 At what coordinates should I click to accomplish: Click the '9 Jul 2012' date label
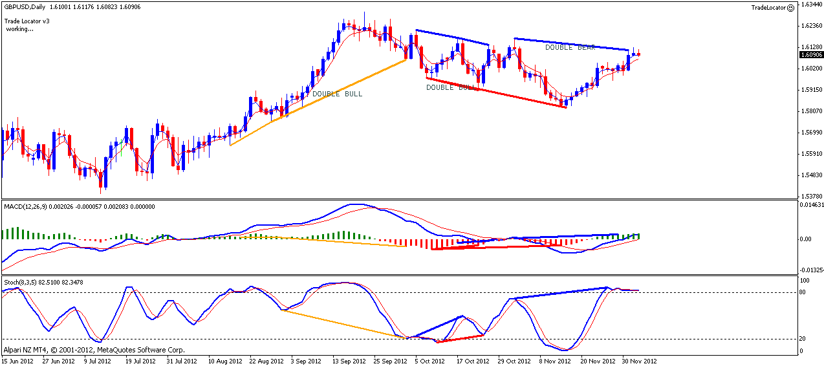100,361
